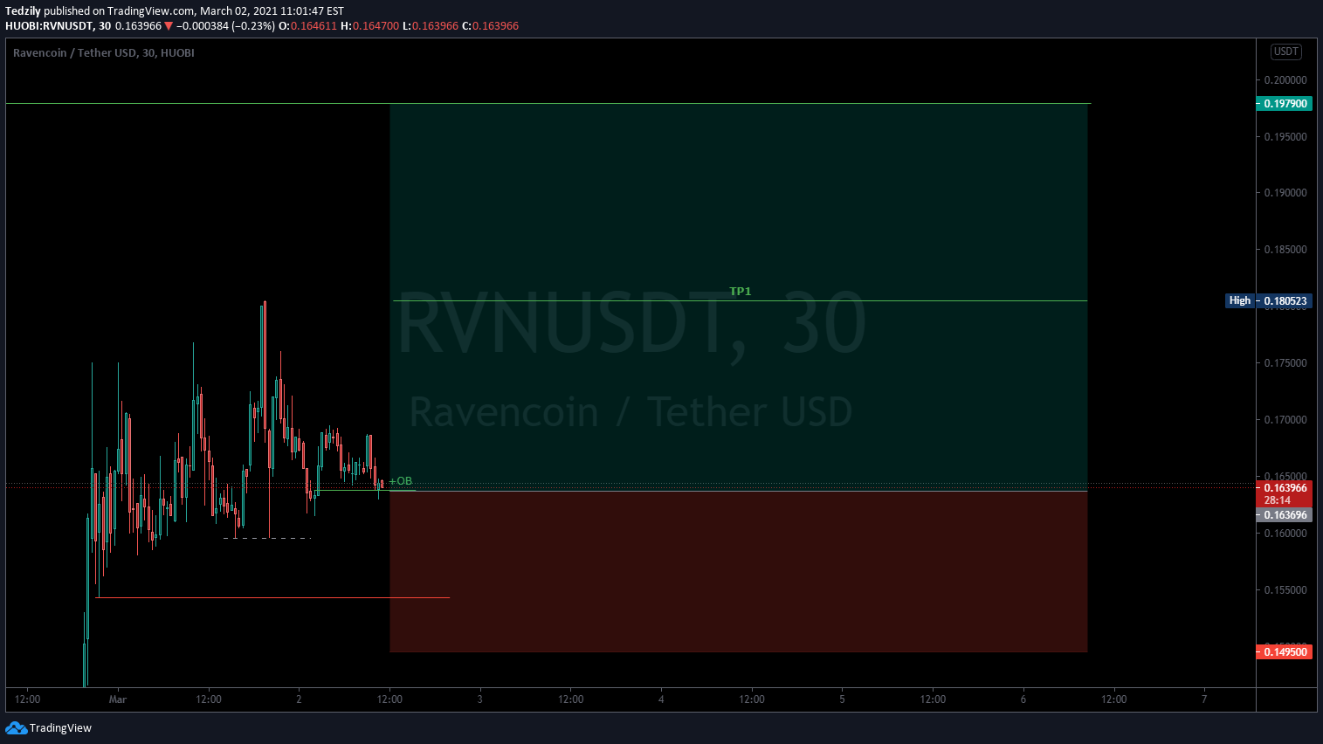Click the TradingView cloud logo icon
The image size is (1323, 744).
(x=16, y=728)
